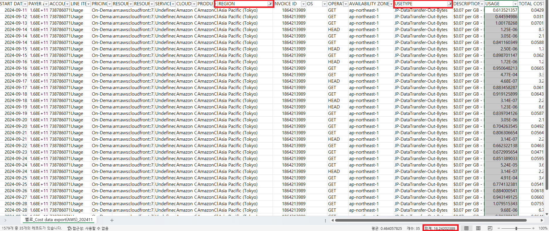Select usage cell 4.77E-04

[x=501, y=75]
